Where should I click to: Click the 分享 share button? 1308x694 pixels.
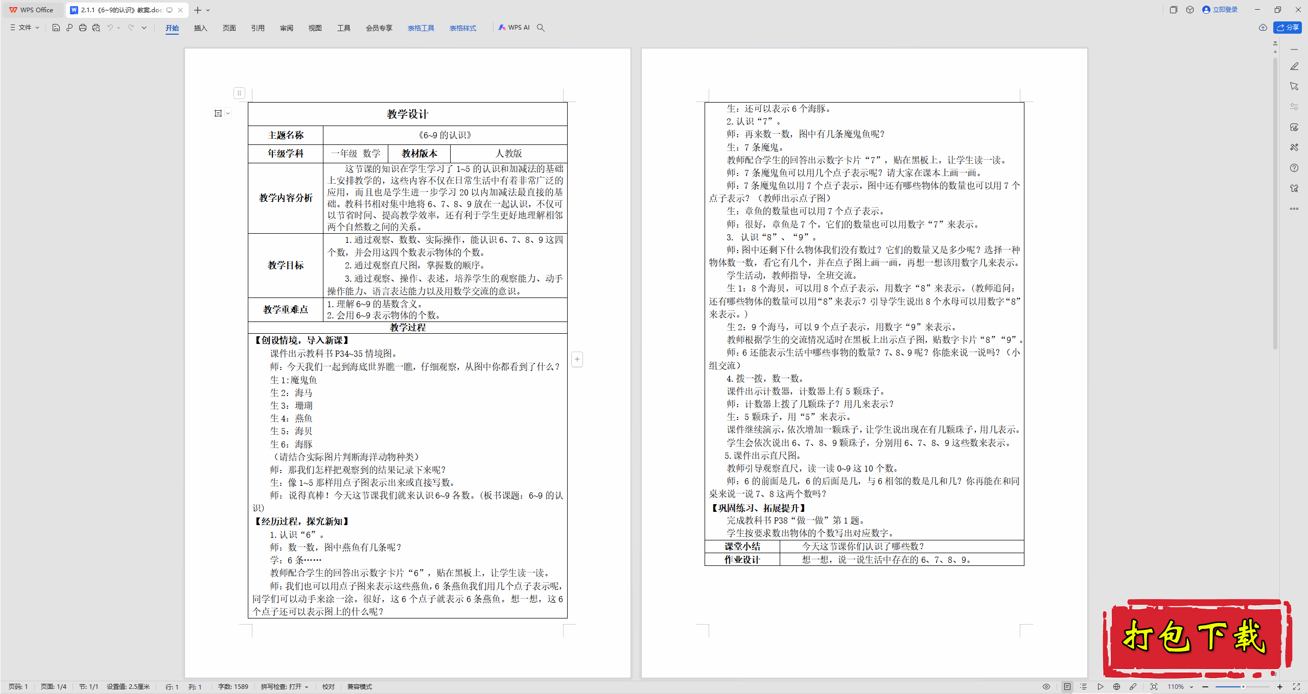[1288, 28]
